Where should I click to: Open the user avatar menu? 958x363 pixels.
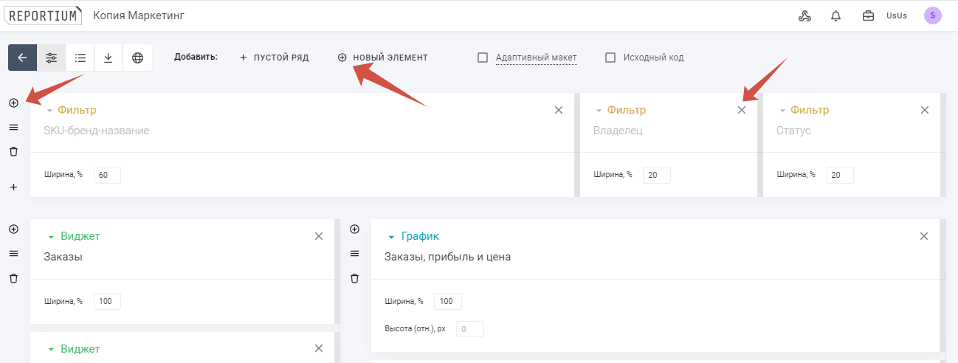click(x=933, y=15)
